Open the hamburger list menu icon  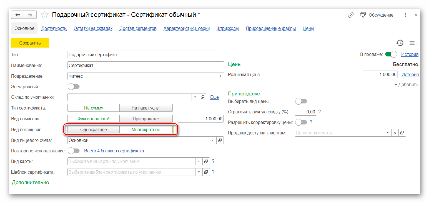pyautogui.click(x=413, y=43)
